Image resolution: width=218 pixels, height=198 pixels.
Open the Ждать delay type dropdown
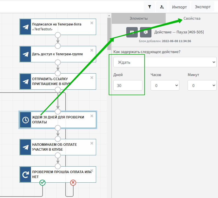[165, 62]
